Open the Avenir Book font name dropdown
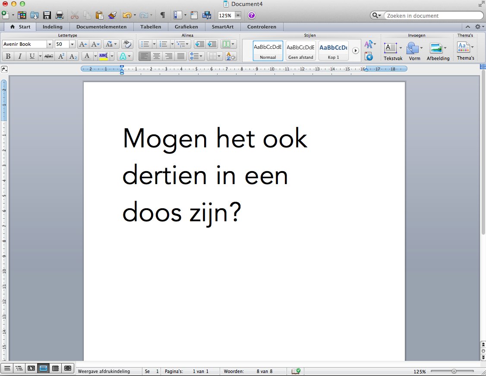 pos(50,44)
